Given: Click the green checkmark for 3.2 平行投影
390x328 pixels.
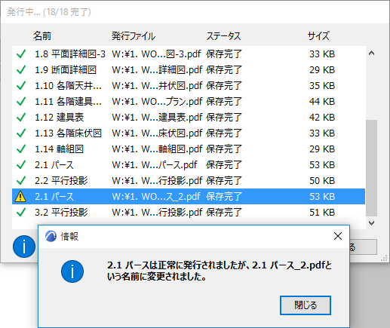Looking at the screenshot, I should 21,212.
